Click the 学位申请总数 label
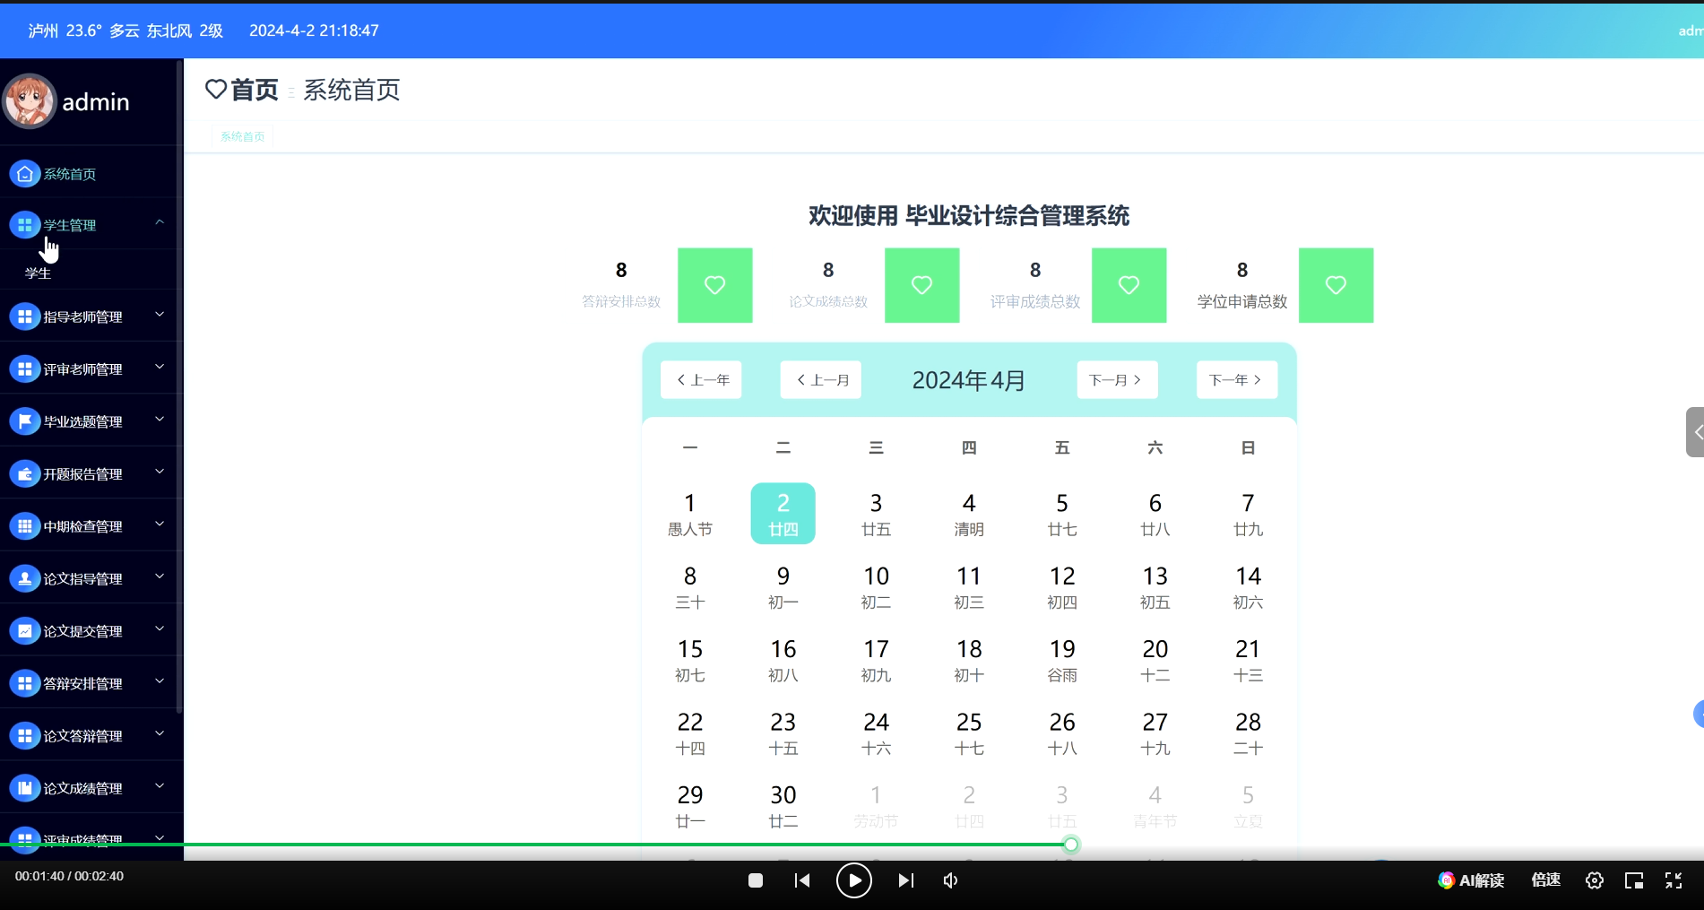The image size is (1704, 910). pyautogui.click(x=1242, y=302)
